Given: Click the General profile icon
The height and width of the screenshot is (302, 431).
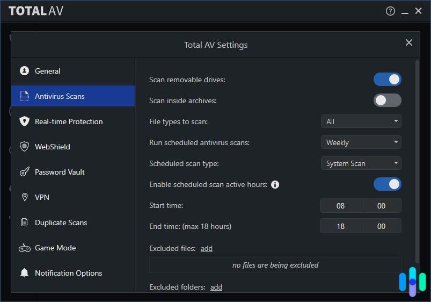Looking at the screenshot, I should tap(25, 71).
